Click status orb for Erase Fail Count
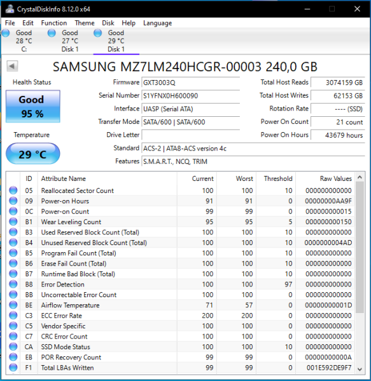 pos(13,264)
